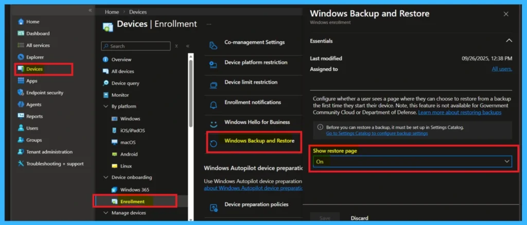Collapse the Essentials section chevron
Screen dimensions: 527x225
[x=509, y=41]
